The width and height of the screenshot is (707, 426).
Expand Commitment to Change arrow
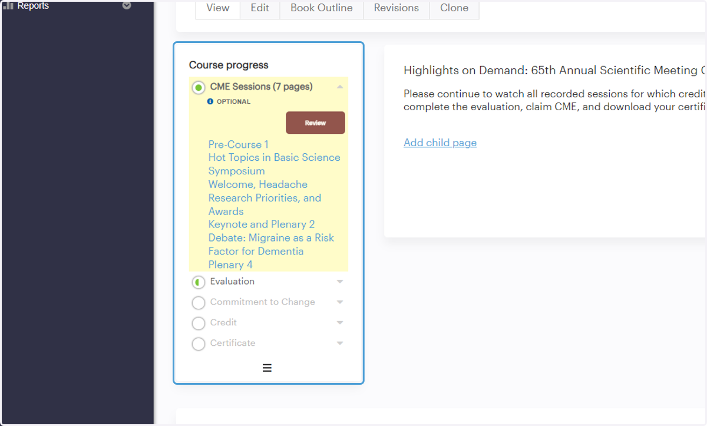(340, 302)
